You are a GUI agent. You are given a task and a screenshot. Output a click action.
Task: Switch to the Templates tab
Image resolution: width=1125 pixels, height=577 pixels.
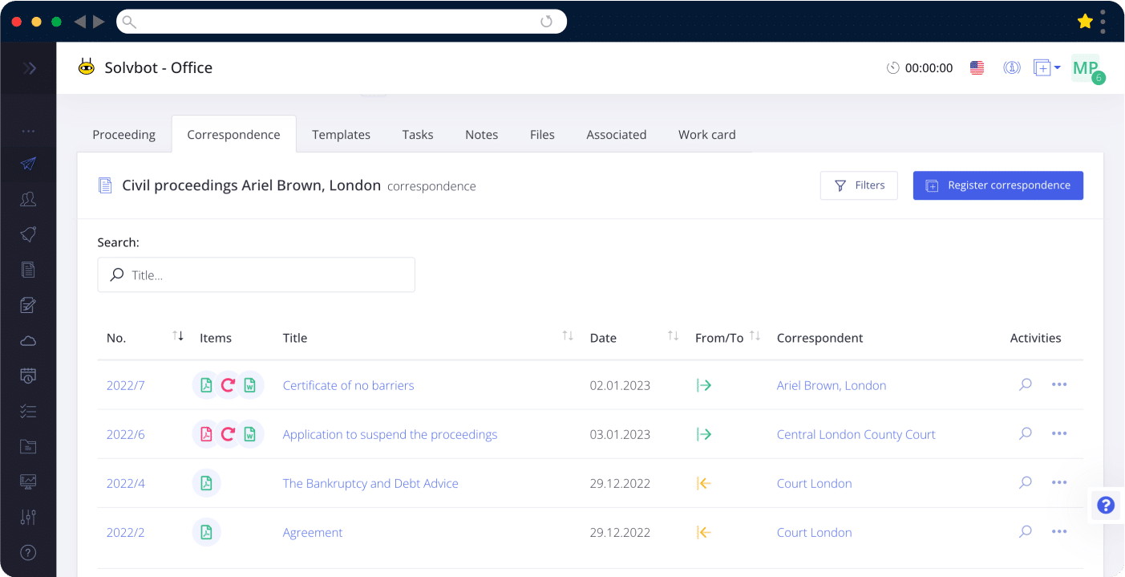[x=341, y=135]
